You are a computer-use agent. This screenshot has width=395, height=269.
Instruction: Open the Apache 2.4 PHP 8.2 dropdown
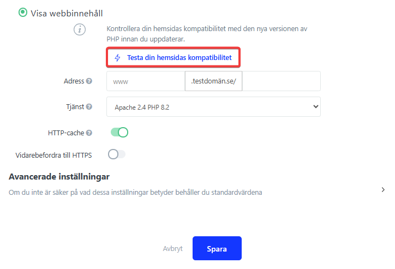213,107
